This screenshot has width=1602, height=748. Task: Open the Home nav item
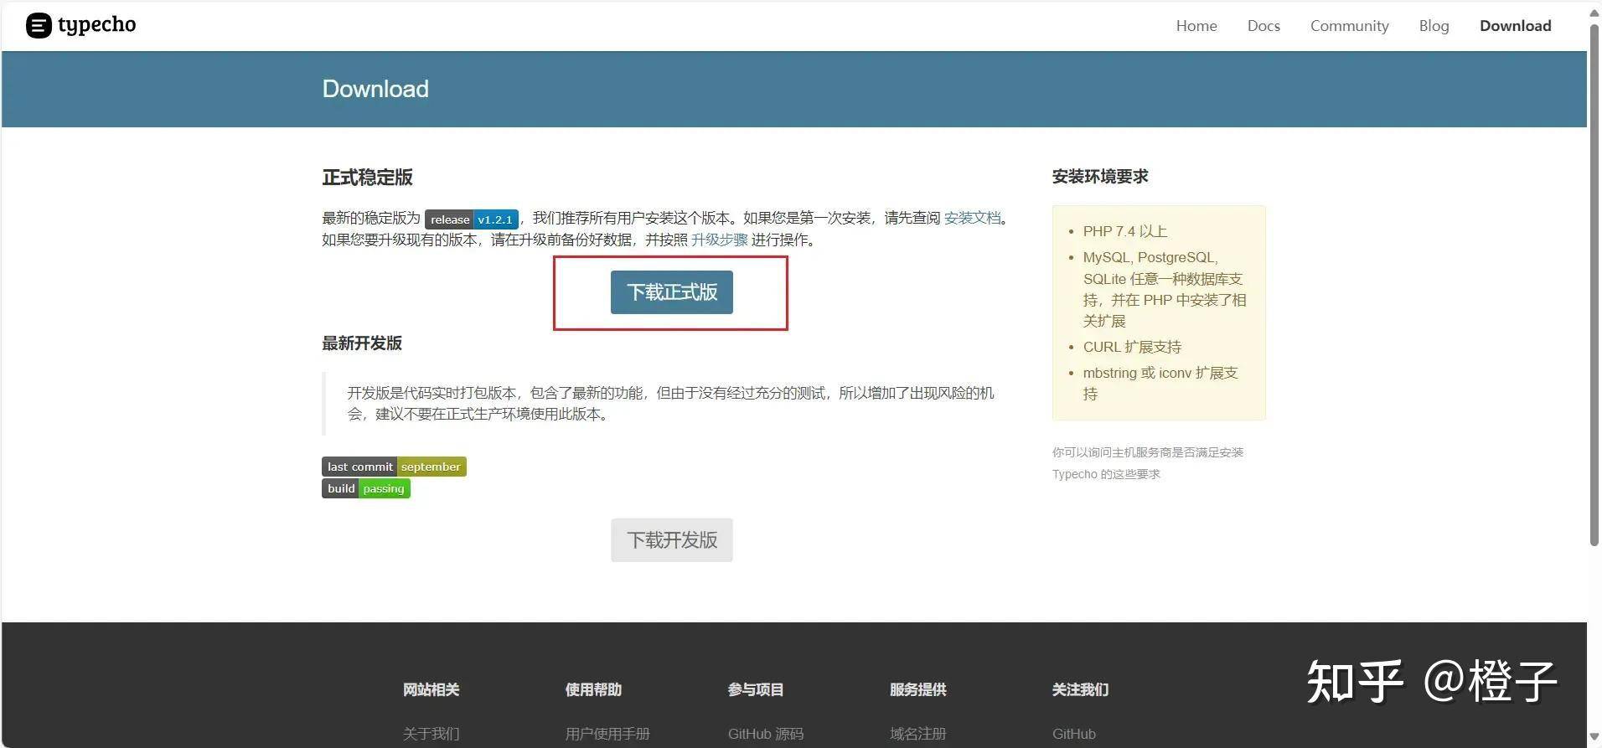(1196, 26)
